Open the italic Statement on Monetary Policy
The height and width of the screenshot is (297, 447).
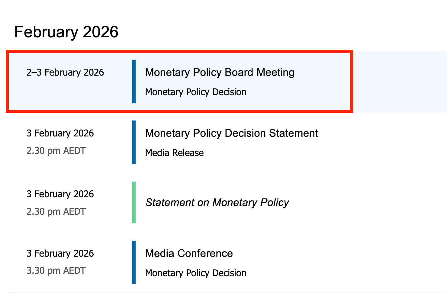tap(217, 202)
